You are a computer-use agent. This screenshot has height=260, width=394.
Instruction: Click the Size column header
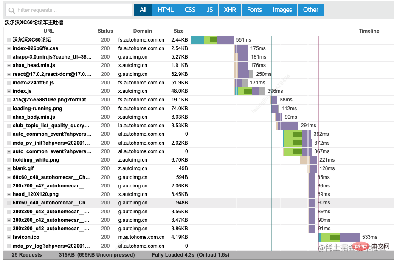(178, 31)
